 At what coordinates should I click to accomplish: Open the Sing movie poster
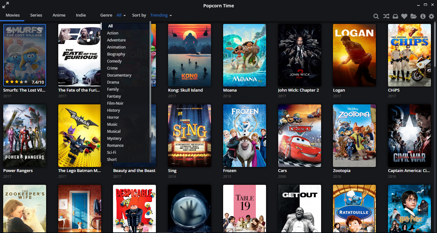[190, 136]
